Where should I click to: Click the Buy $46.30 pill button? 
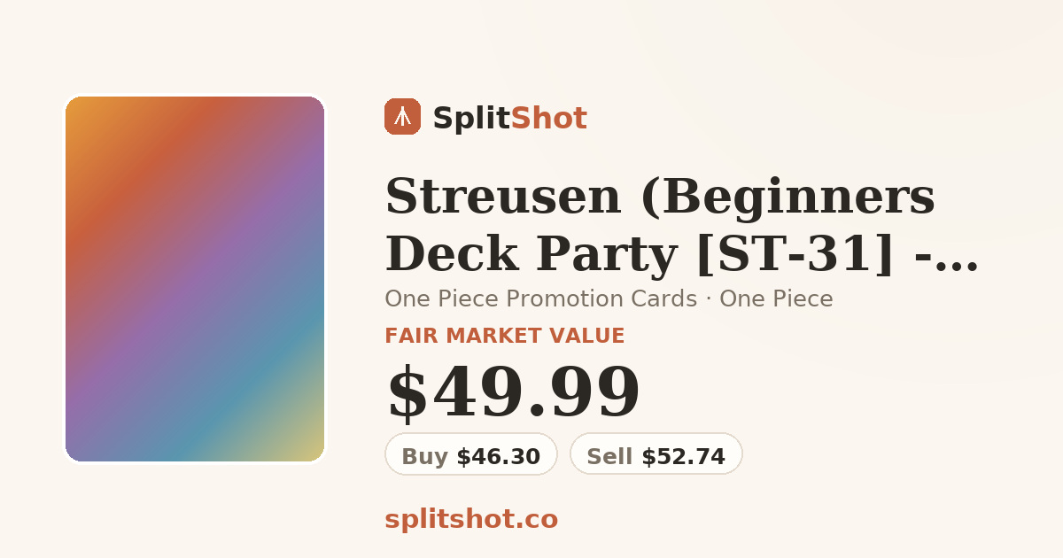click(471, 454)
